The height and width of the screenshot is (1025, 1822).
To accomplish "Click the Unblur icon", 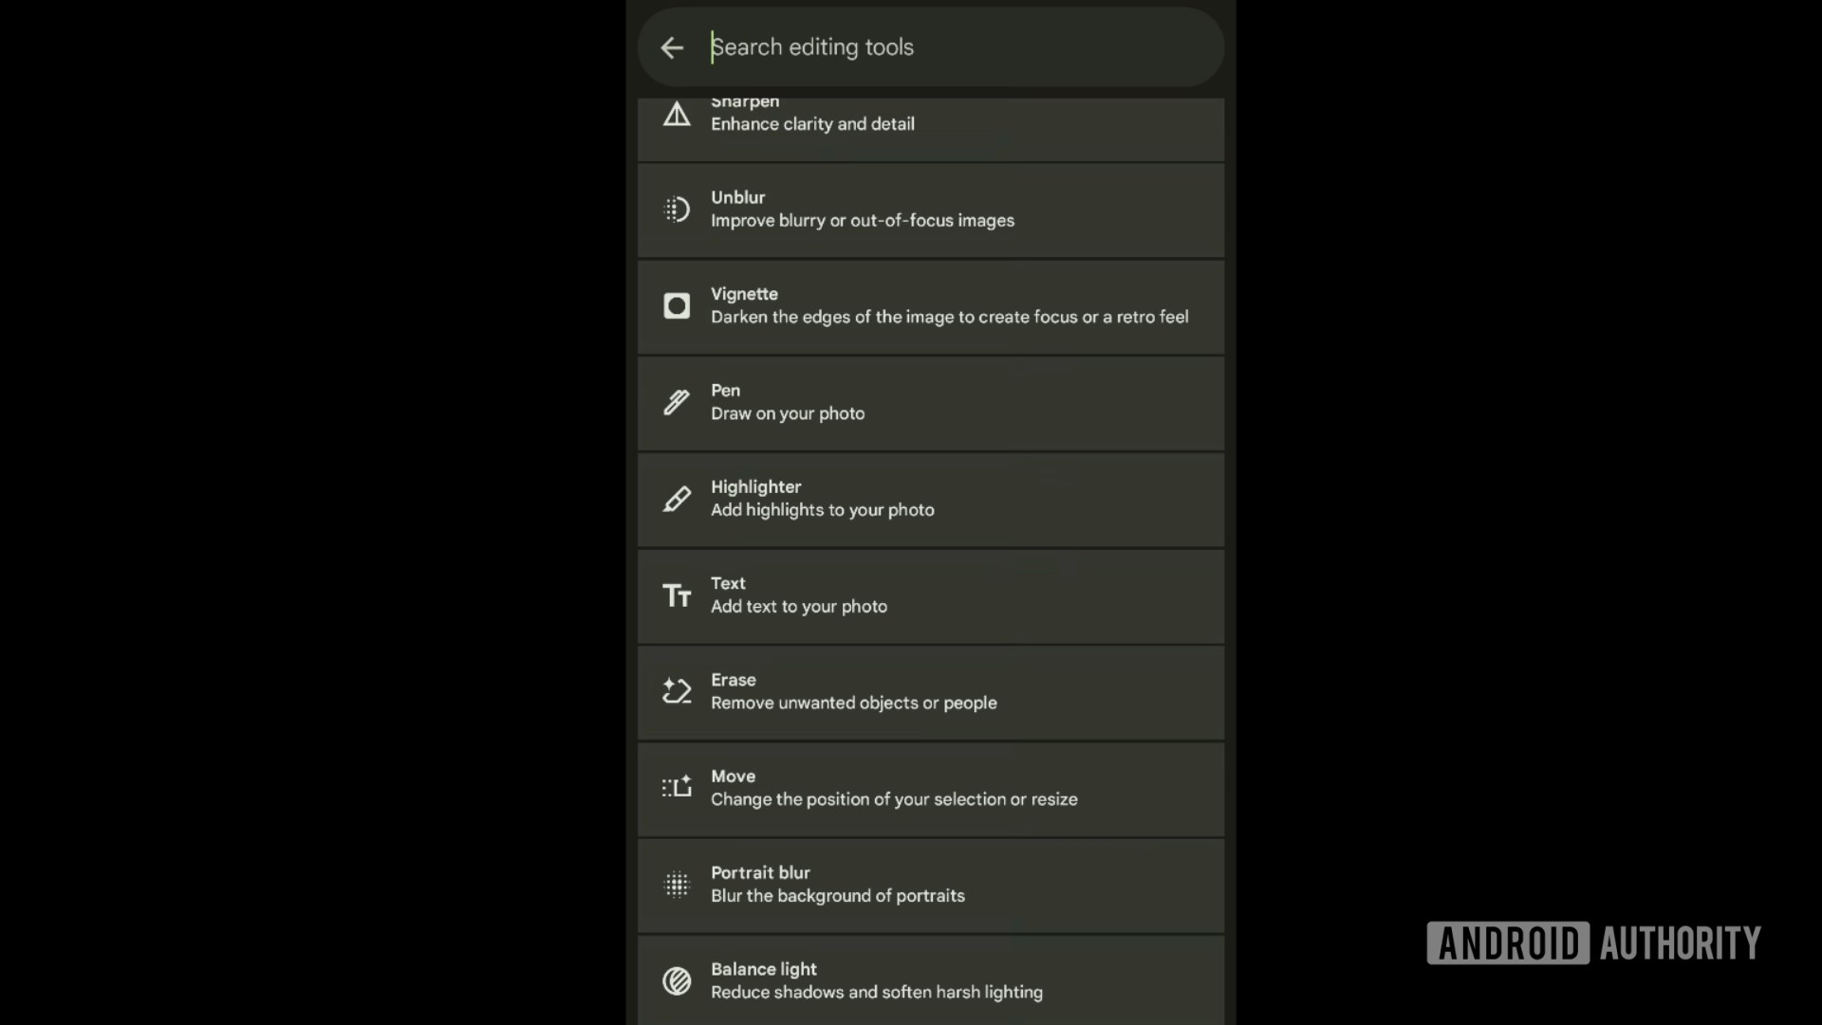I will (677, 210).
